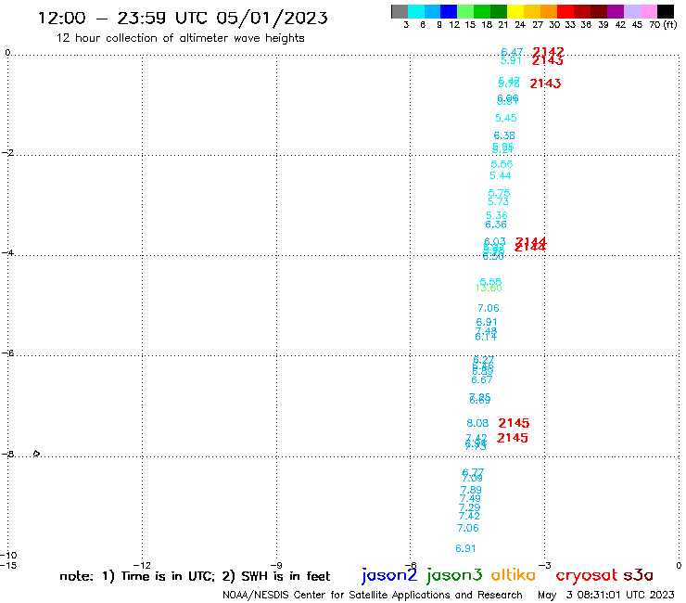
Task: Select the 8.08 wave height reading
Action: pos(477,423)
